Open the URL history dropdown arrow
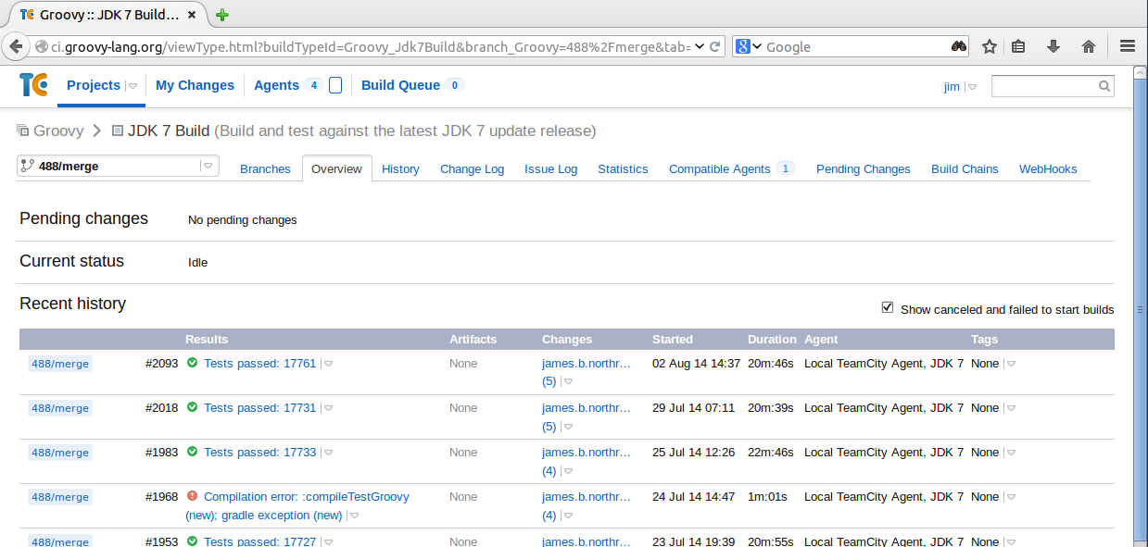Image resolution: width=1148 pixels, height=547 pixels. [700, 46]
